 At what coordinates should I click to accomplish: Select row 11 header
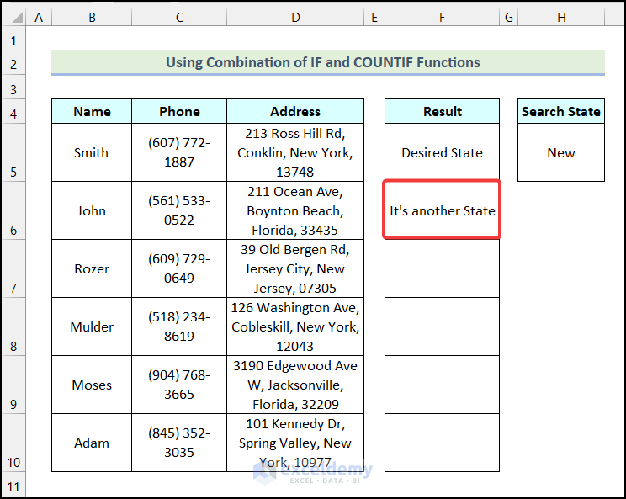point(13,485)
